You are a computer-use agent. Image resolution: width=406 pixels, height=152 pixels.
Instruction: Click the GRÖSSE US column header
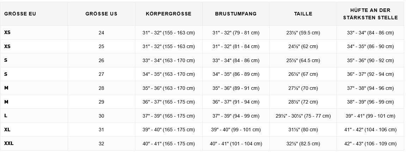click(101, 14)
